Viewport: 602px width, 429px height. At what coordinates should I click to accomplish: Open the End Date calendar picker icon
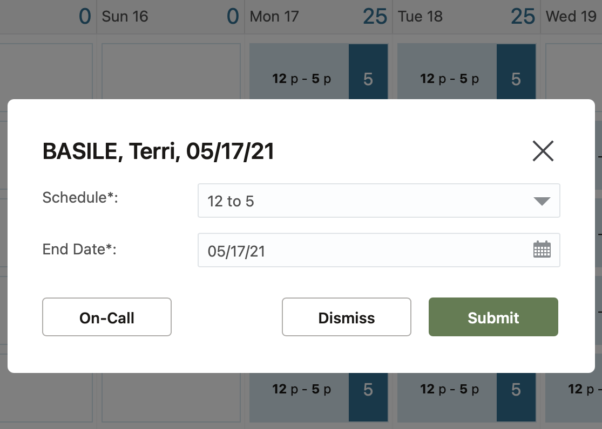coord(542,250)
